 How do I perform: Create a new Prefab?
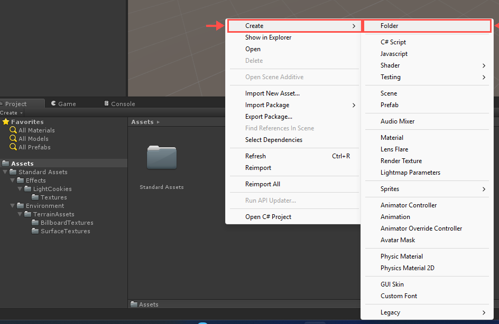coord(427,105)
